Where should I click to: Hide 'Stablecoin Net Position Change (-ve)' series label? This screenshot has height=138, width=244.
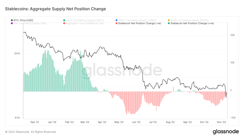140,23
